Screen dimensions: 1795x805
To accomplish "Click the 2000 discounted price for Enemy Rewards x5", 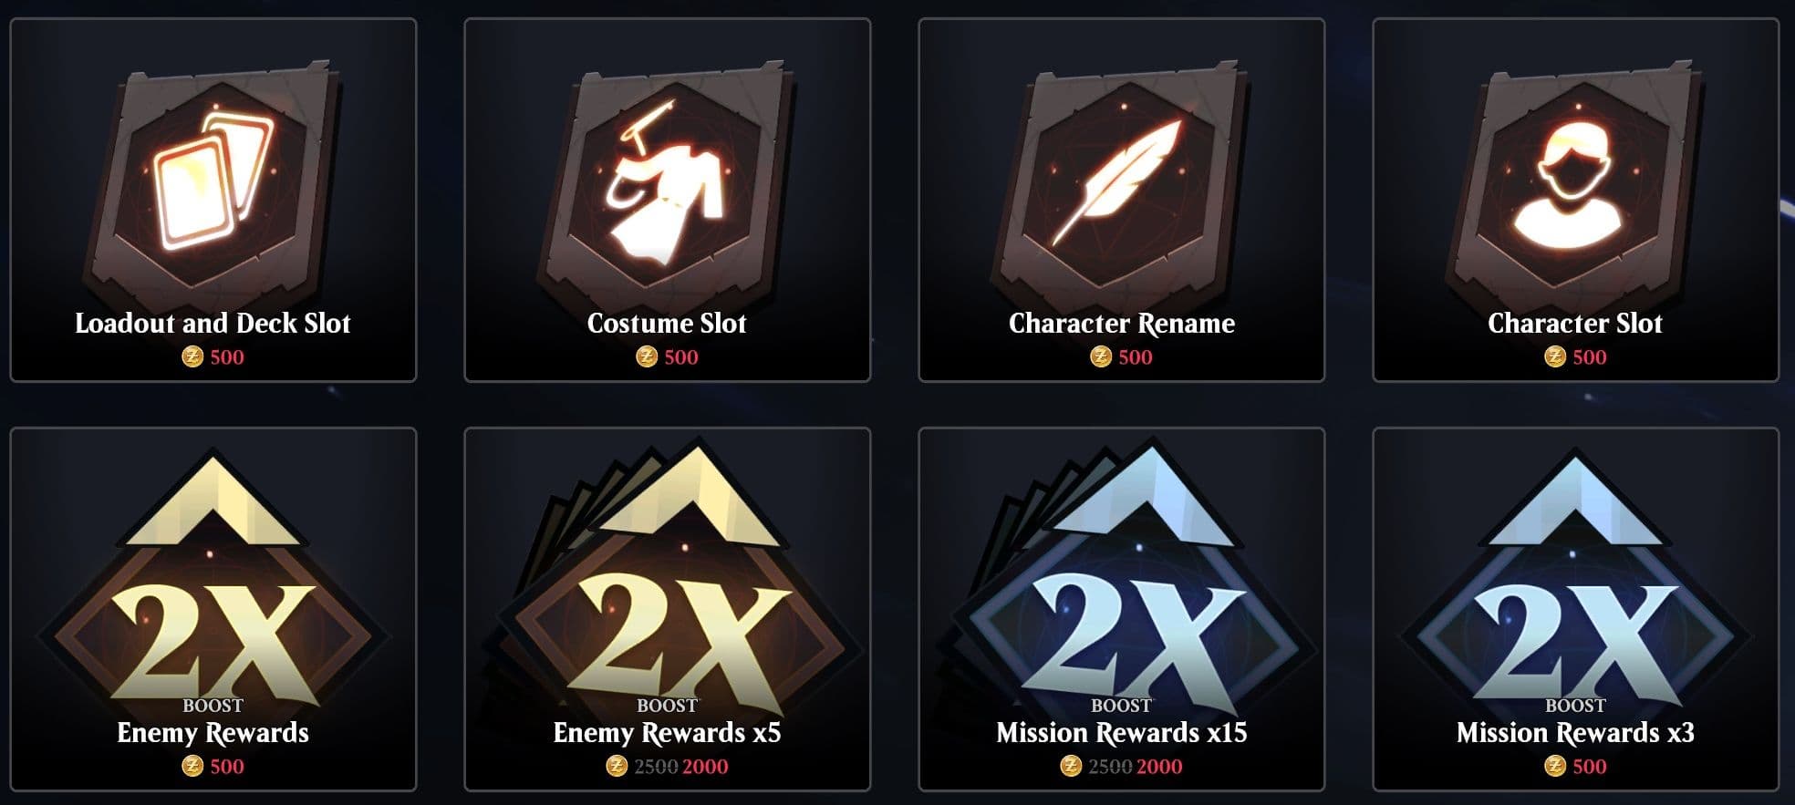I will pos(705,767).
